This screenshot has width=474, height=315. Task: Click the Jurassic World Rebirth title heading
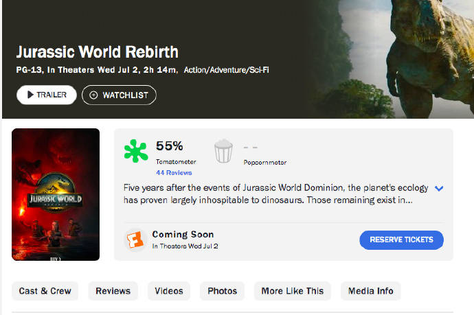pyautogui.click(x=97, y=52)
